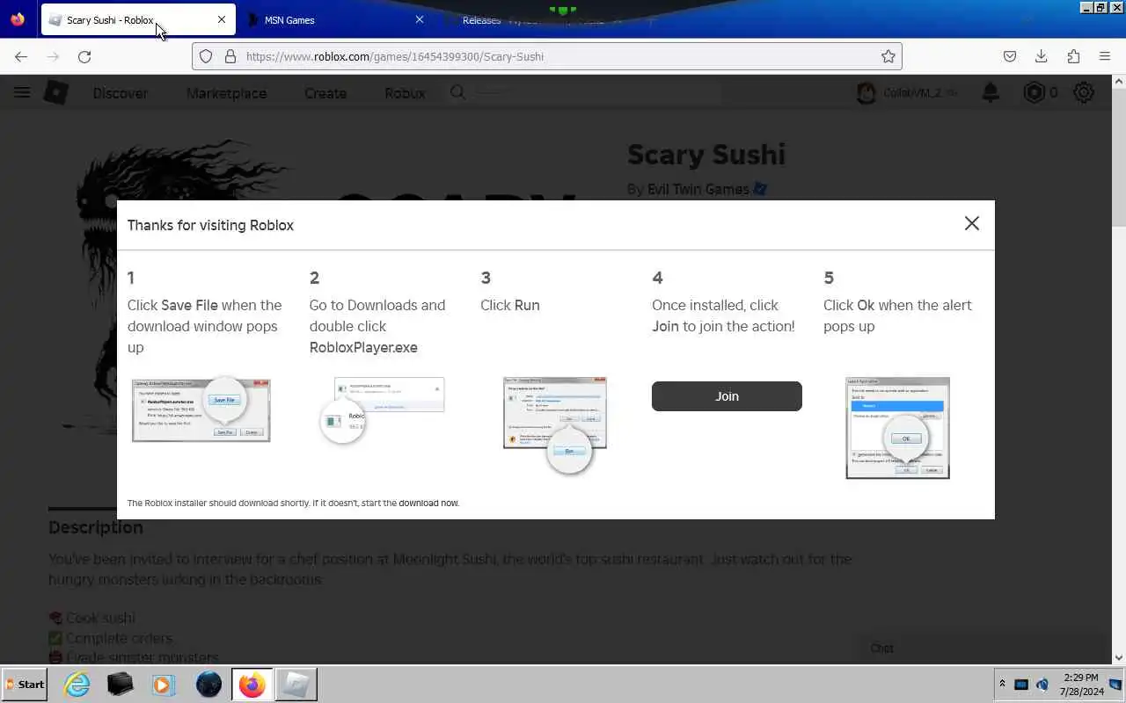
Task: Click the Firefox taskbar button
Action: click(252, 685)
